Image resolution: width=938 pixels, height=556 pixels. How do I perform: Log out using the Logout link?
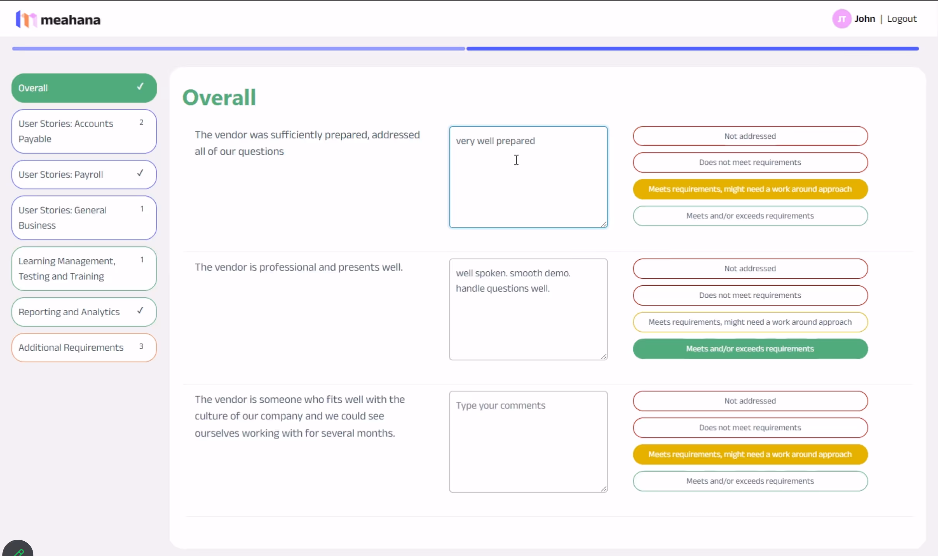coord(902,19)
